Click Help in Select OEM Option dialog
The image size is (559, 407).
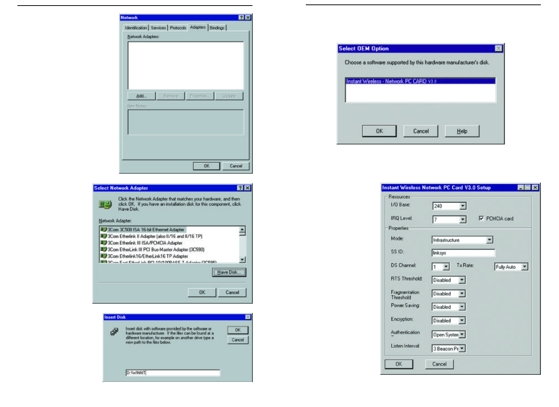[x=462, y=131]
